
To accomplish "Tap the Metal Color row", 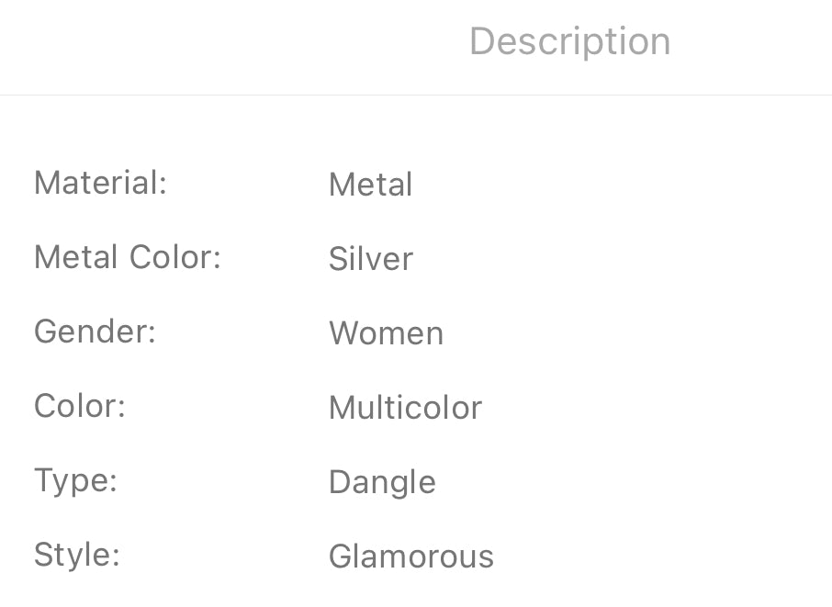I will click(416, 258).
